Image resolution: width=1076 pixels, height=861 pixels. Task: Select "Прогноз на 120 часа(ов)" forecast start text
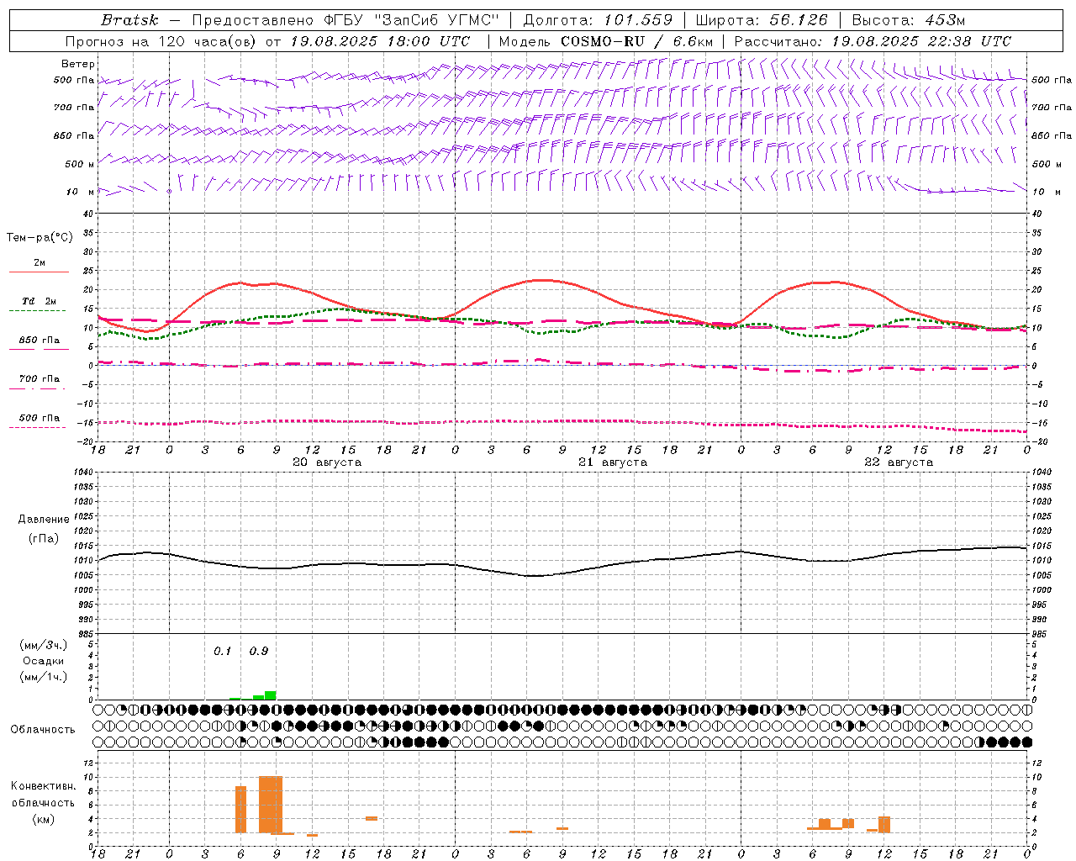click(x=161, y=41)
